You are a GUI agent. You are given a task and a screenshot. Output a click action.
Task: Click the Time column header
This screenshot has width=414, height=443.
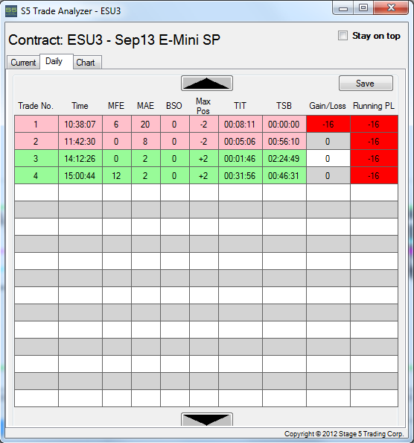coord(80,106)
